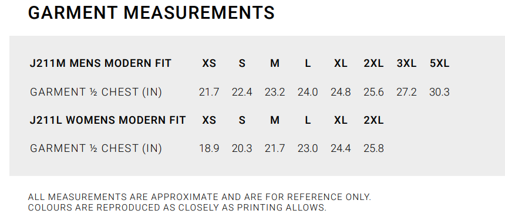Image resolution: width=505 pixels, height=217 pixels.
Task: Click mens XL chest value 24.8
Action: pyautogui.click(x=341, y=92)
